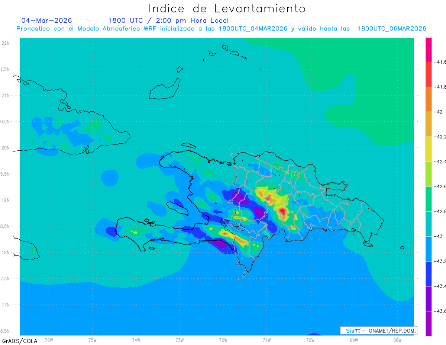Click the '17N' latitude label
Image resolution: width=446 pixels, height=345 pixels.
(x=6, y=305)
